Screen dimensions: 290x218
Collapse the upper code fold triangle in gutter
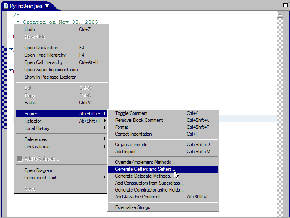point(11,49)
